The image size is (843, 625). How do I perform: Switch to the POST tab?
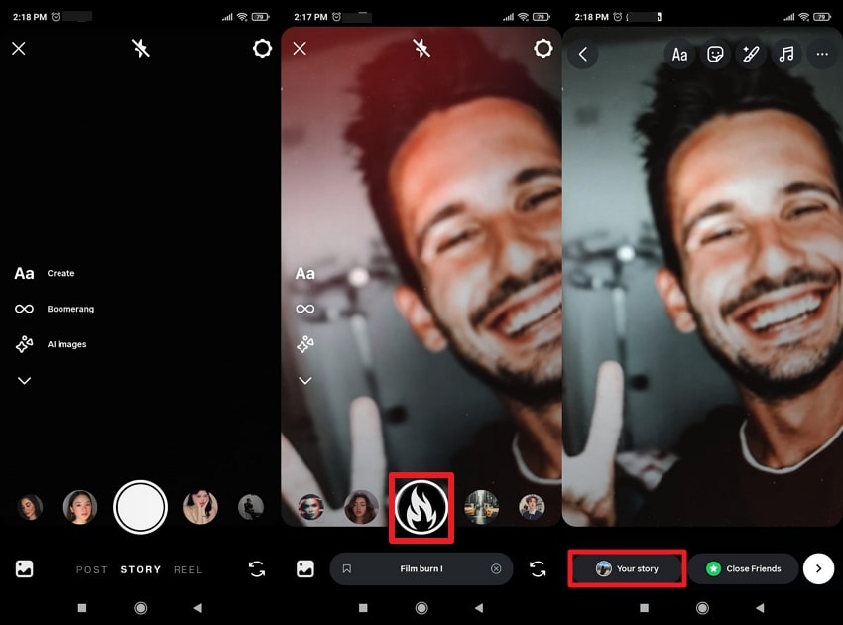[x=91, y=569]
